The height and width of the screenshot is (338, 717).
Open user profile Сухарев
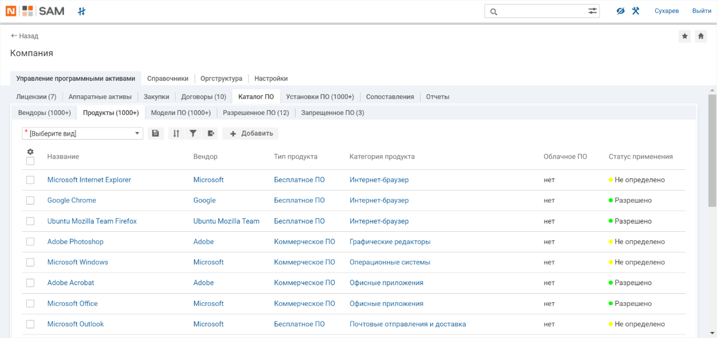tap(666, 11)
